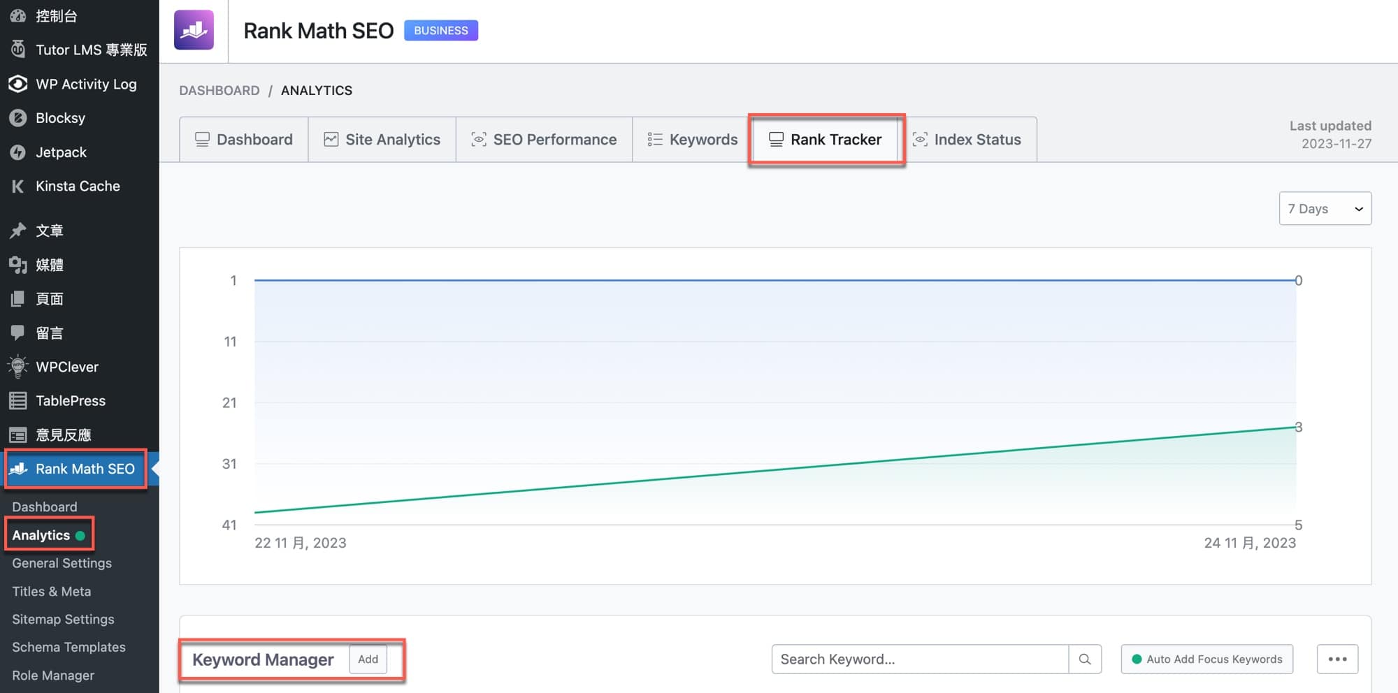Click the ANALYTICS breadcrumb text

pyautogui.click(x=317, y=90)
